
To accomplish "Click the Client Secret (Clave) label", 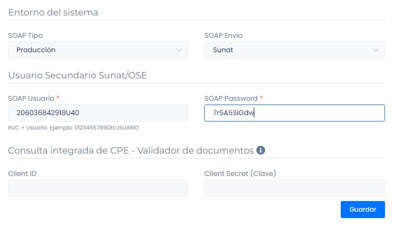I will 240,173.
